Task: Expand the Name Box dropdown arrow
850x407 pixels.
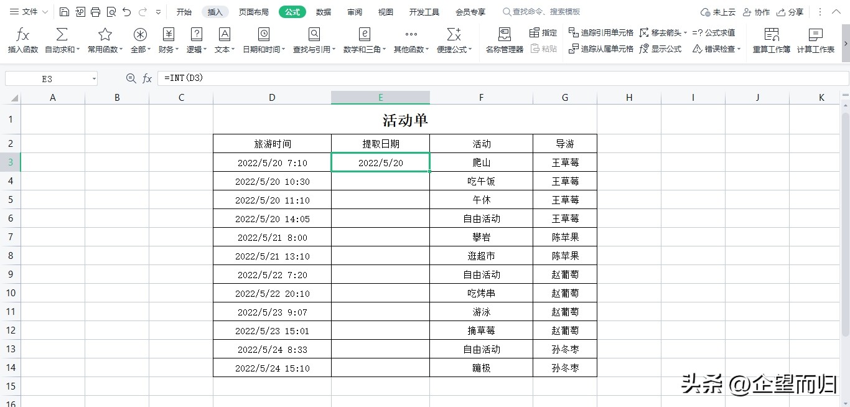Action: (x=94, y=79)
